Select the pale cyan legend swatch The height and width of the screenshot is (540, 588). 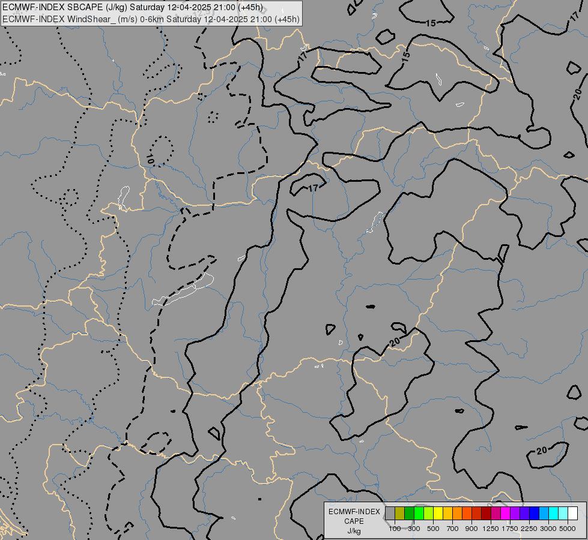coord(563,514)
